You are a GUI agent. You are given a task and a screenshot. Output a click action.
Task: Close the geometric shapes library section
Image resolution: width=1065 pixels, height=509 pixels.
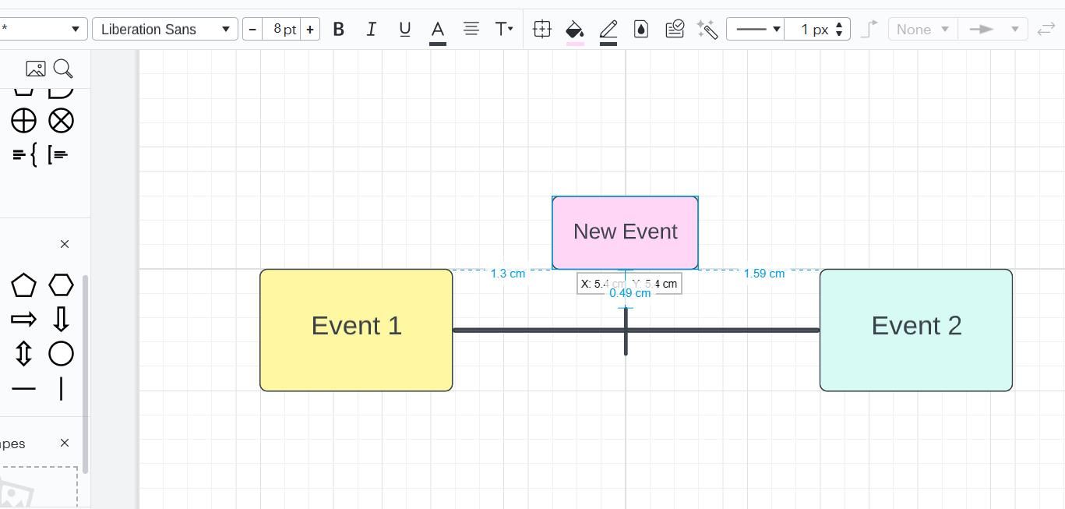tap(65, 244)
